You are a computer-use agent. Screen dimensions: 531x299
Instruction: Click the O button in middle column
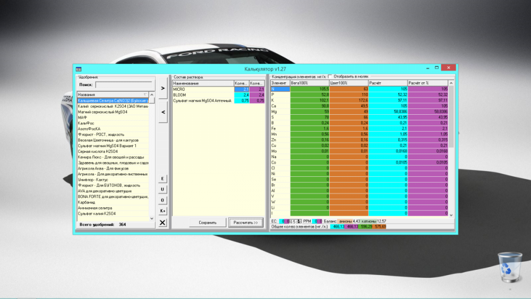[x=162, y=200]
